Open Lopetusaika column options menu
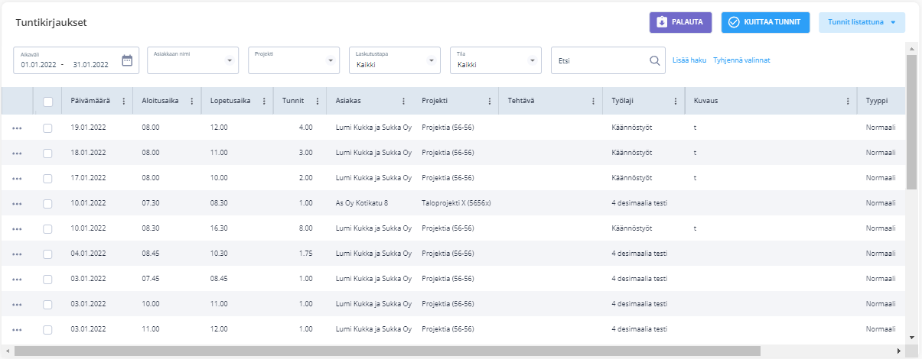 click(x=264, y=102)
